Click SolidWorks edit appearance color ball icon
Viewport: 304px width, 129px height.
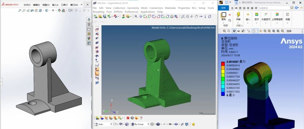(x=59, y=10)
